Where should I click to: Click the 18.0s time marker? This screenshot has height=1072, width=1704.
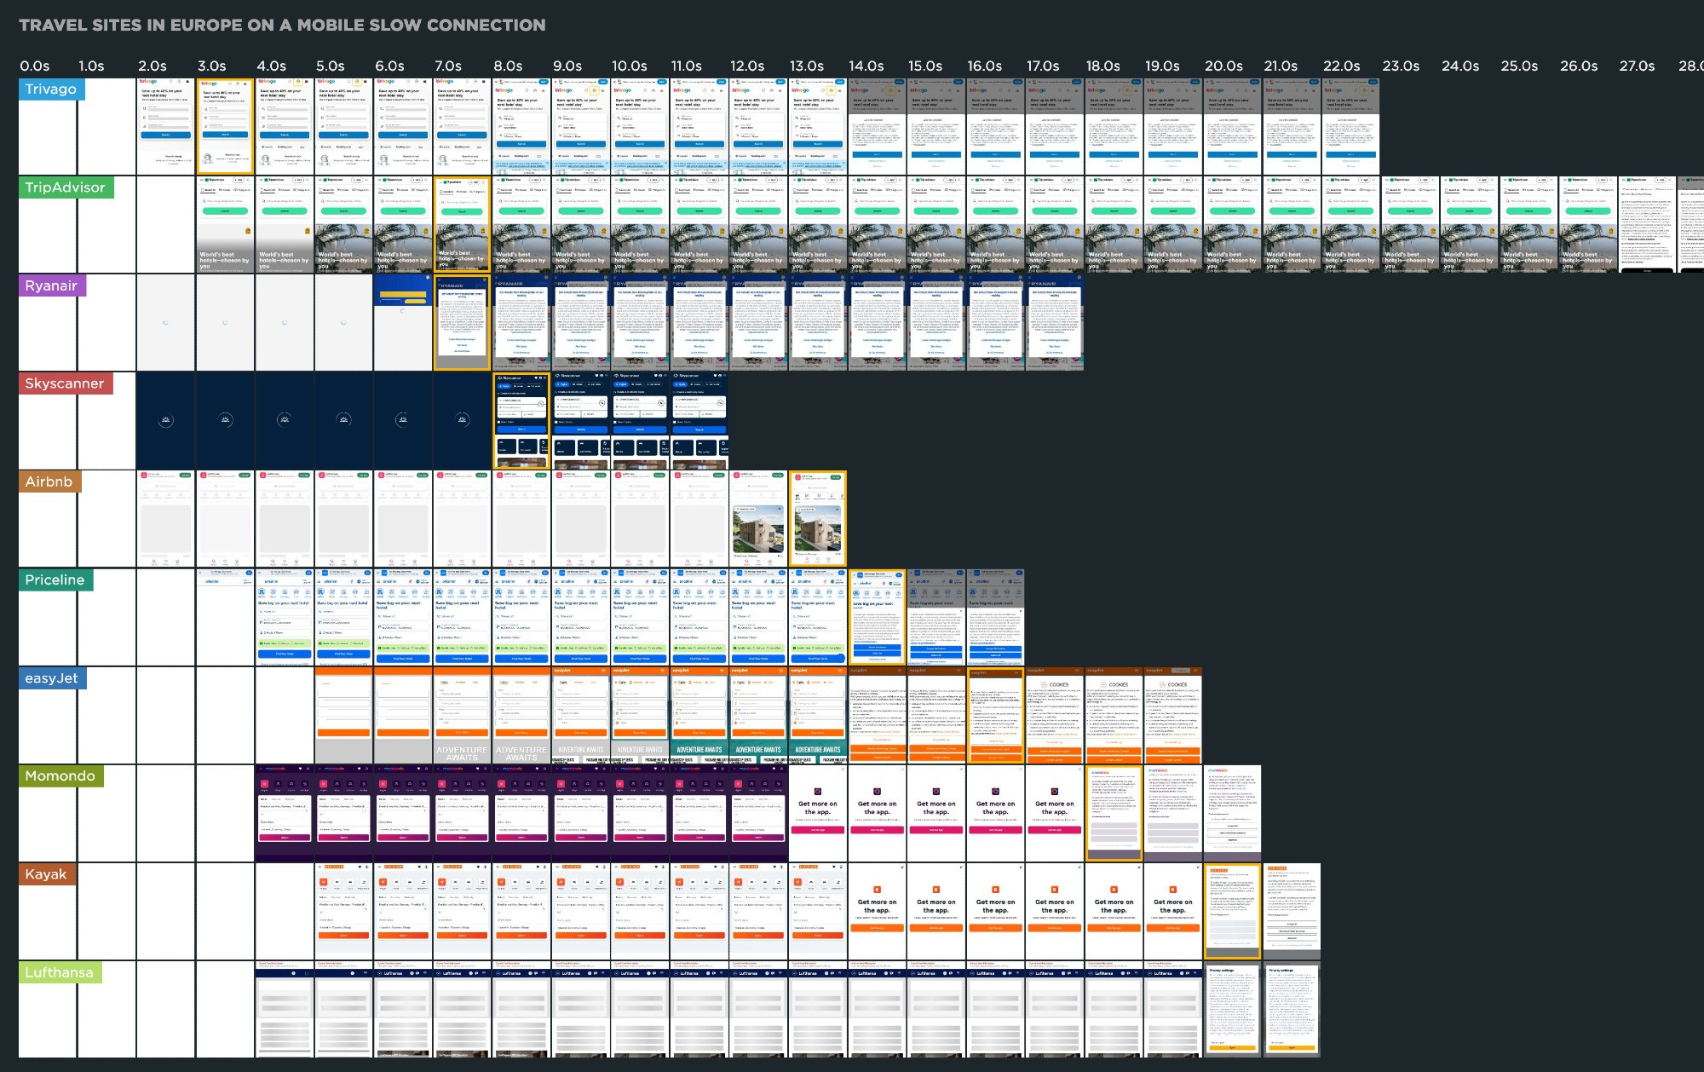[1103, 66]
